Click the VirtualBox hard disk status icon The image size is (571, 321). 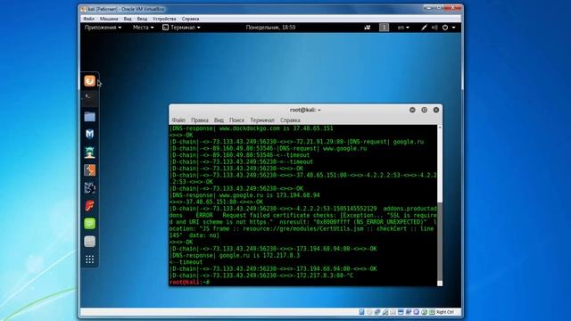pos(361,312)
